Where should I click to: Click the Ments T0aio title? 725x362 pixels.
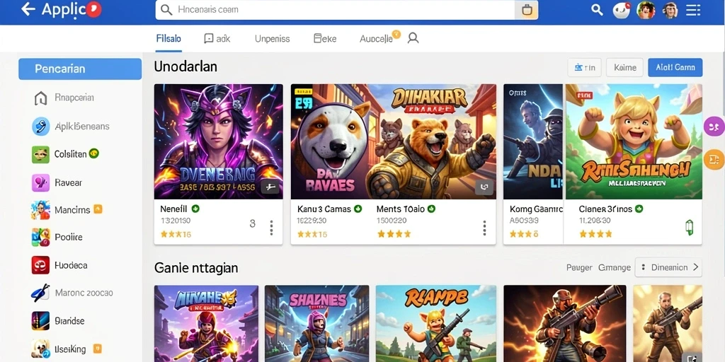401,209
